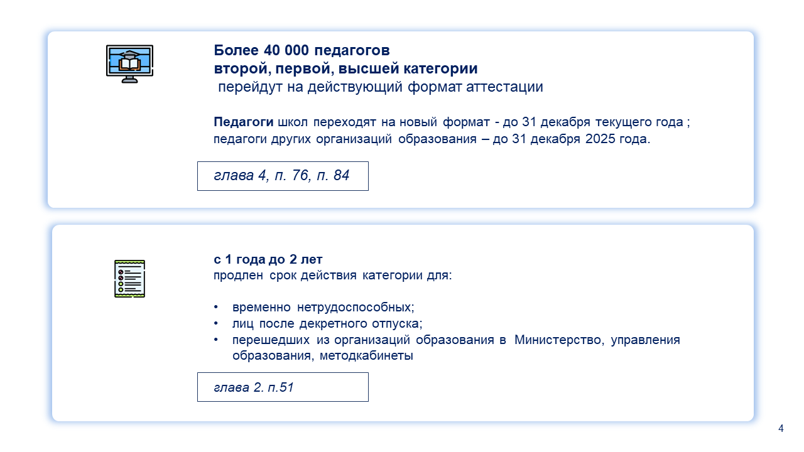The width and height of the screenshot is (804, 452).
Task: Click slide page number 4
Action: coord(781,429)
